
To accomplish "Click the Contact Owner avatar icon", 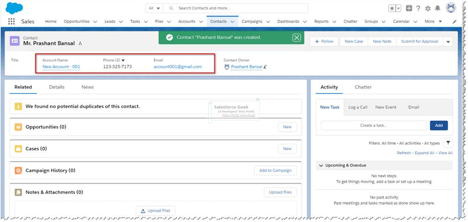I will point(227,67).
